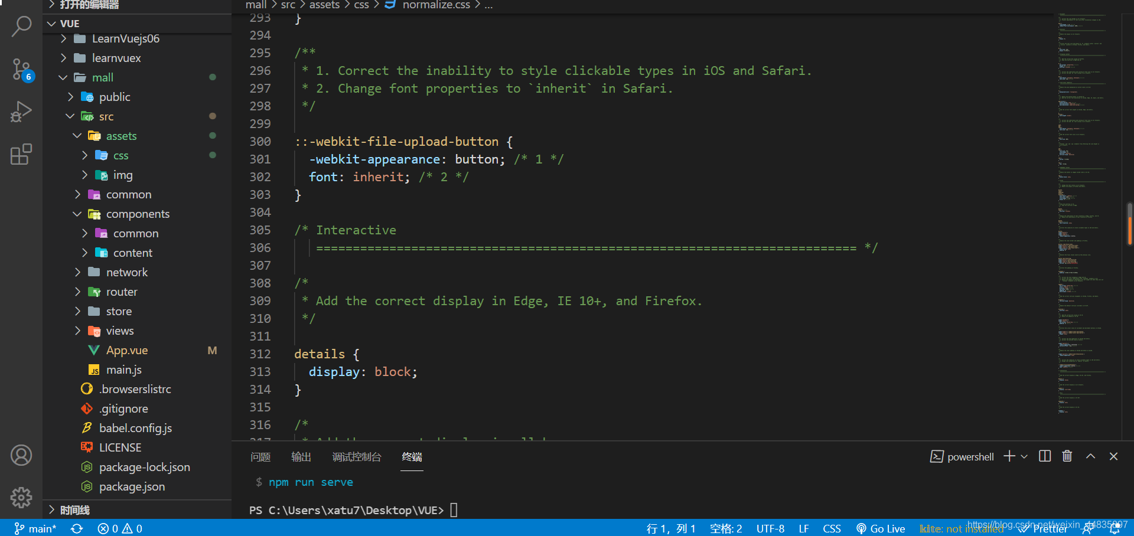The width and height of the screenshot is (1134, 536).
Task: Click the editor vertical scrollbar thumb
Action: point(1129,224)
